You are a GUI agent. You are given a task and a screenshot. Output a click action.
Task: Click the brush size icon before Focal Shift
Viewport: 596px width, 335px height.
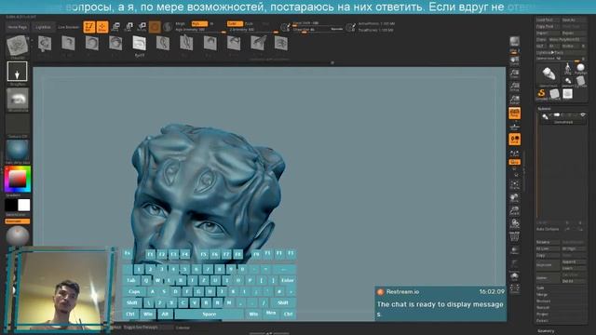[x=285, y=27]
